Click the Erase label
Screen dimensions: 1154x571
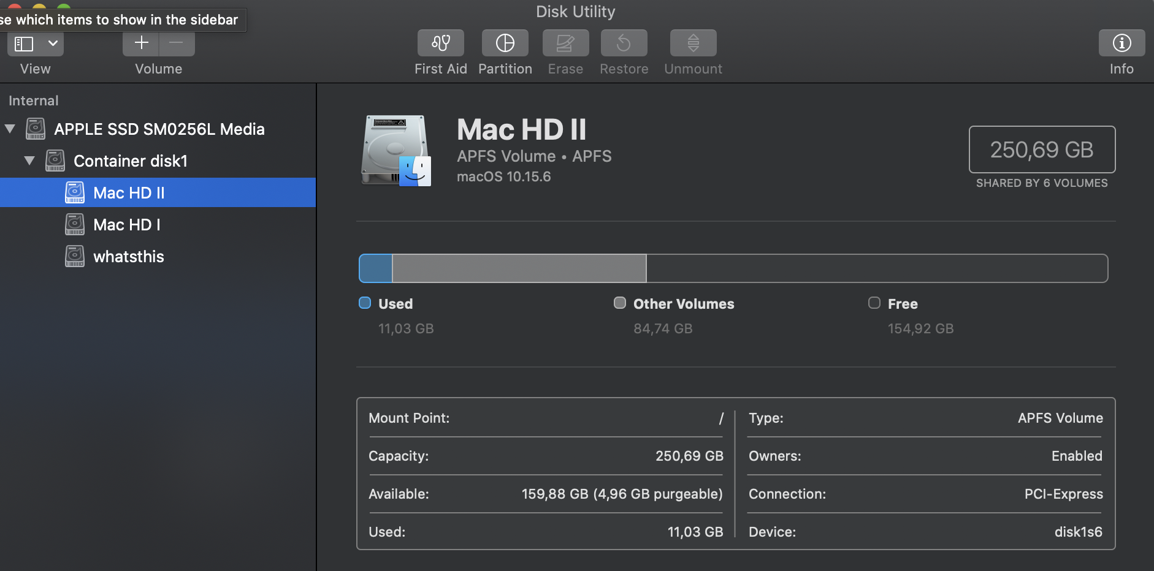(565, 69)
